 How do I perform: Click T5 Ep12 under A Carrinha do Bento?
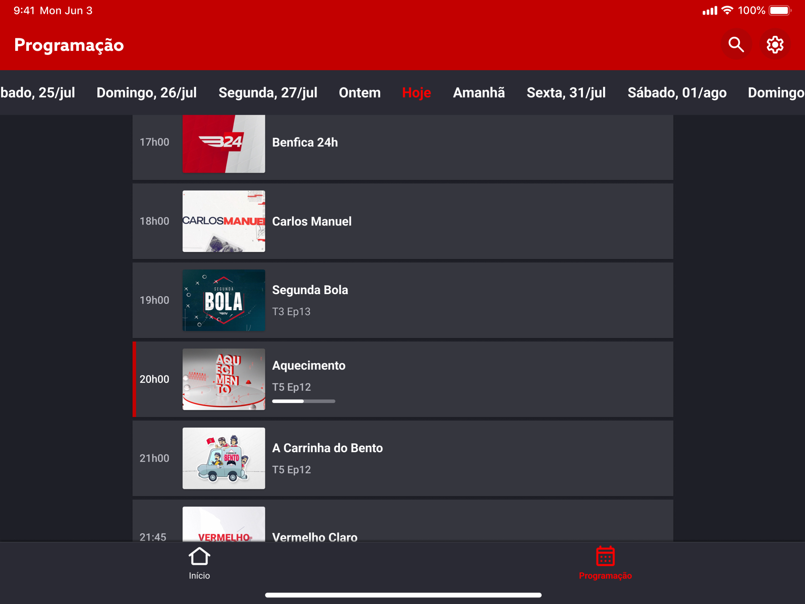pyautogui.click(x=291, y=470)
